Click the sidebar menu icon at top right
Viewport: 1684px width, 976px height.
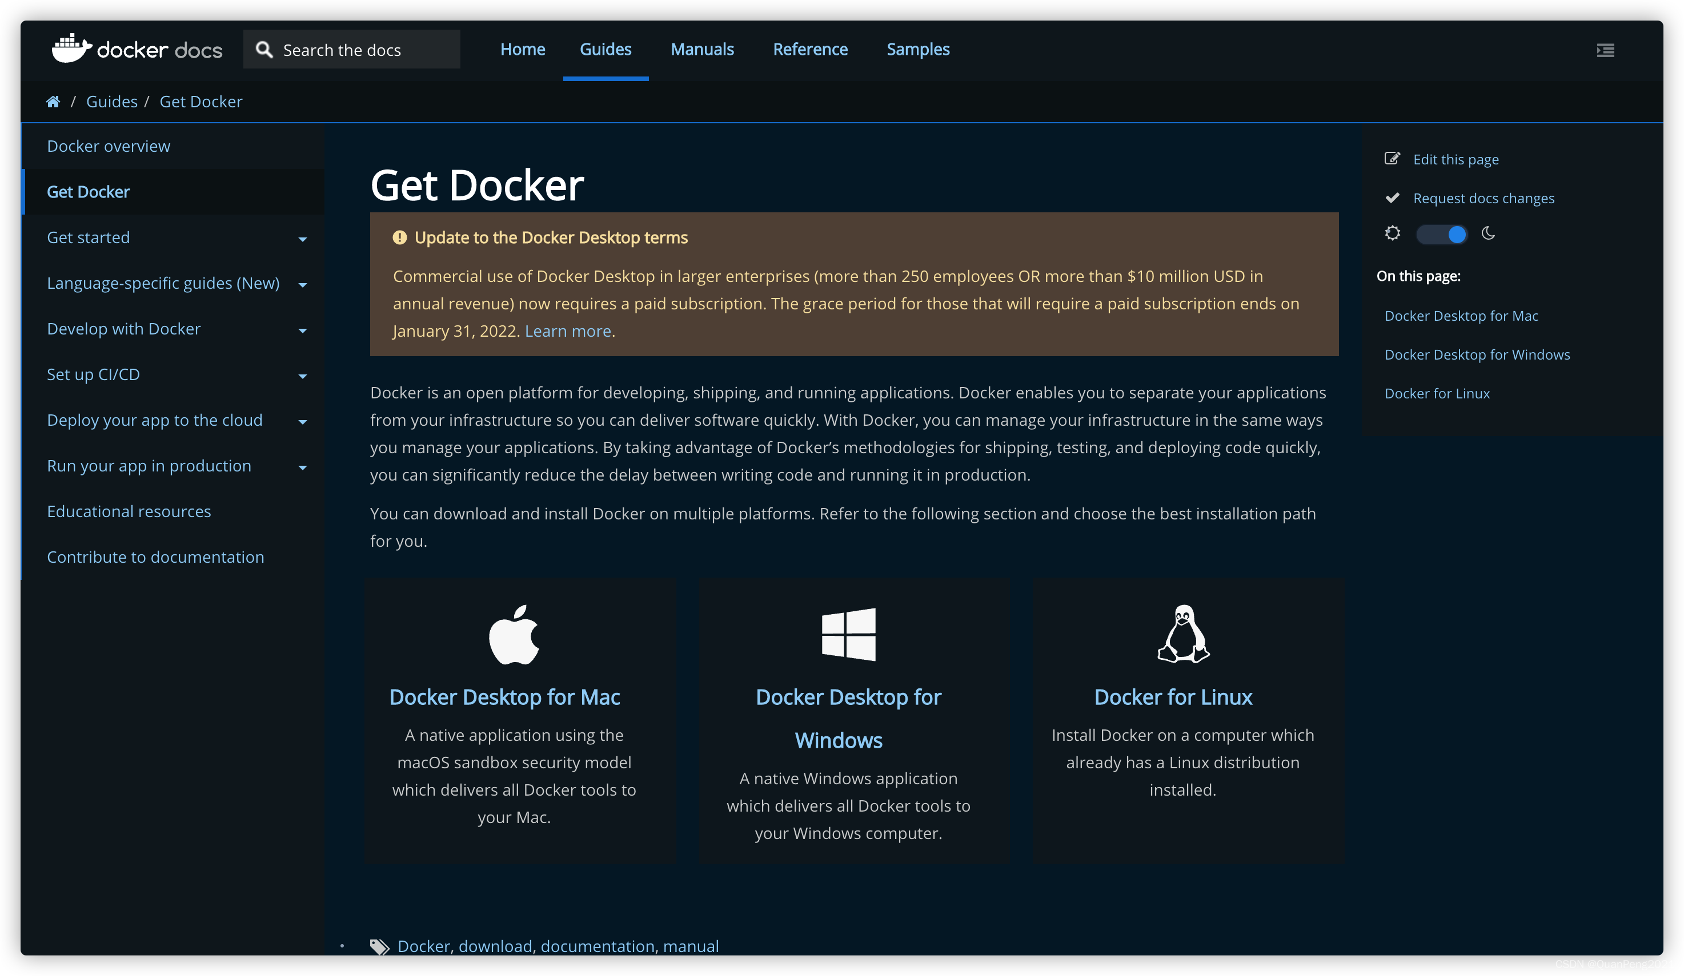click(1605, 50)
